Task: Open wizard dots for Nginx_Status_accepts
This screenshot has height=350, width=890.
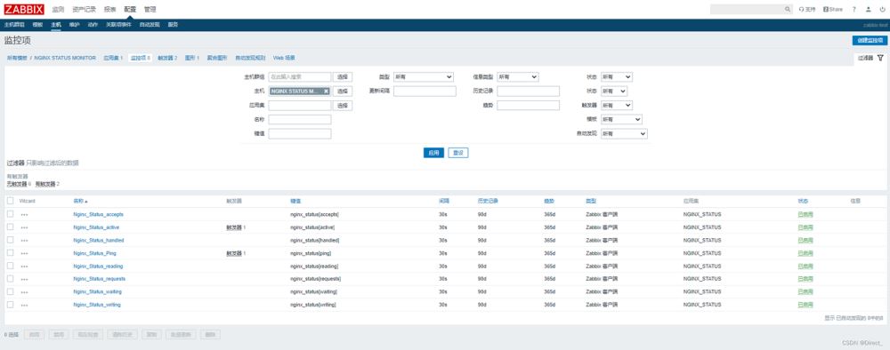Action: tap(24, 215)
